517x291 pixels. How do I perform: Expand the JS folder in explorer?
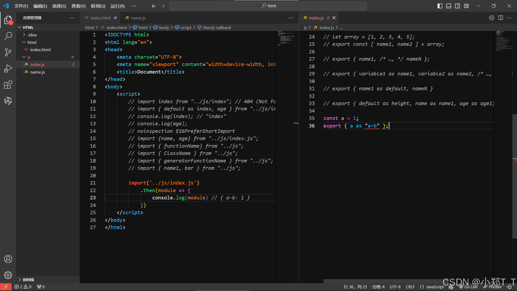[x=24, y=57]
